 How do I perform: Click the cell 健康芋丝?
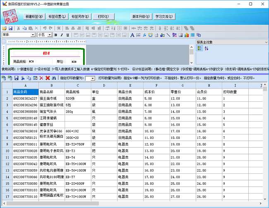coord(52,124)
